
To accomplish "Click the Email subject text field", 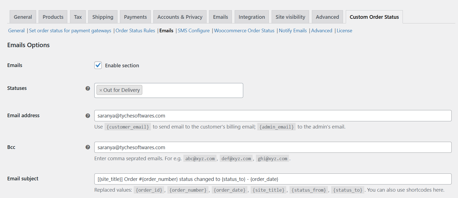I will coord(272,179).
